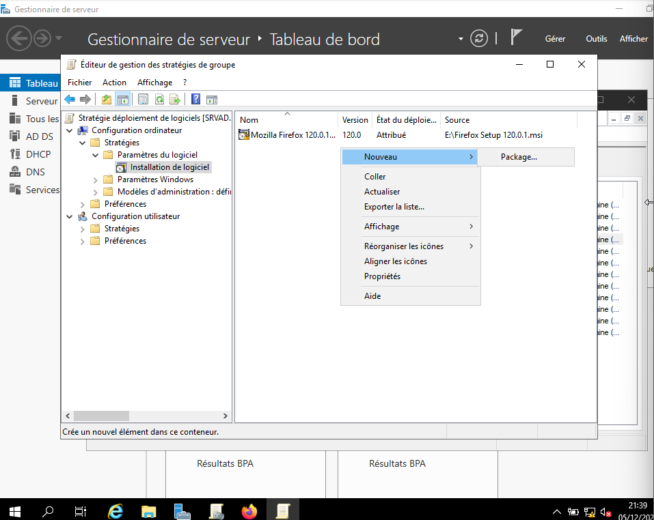This screenshot has height=520, width=654.
Task: Collapse the Paramètres du logiciel node
Action: pos(96,155)
